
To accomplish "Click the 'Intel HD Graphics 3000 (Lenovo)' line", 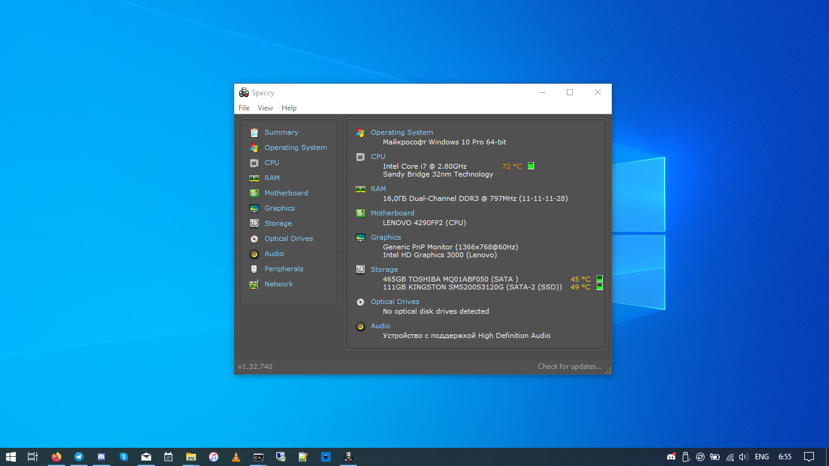I will 440,255.
